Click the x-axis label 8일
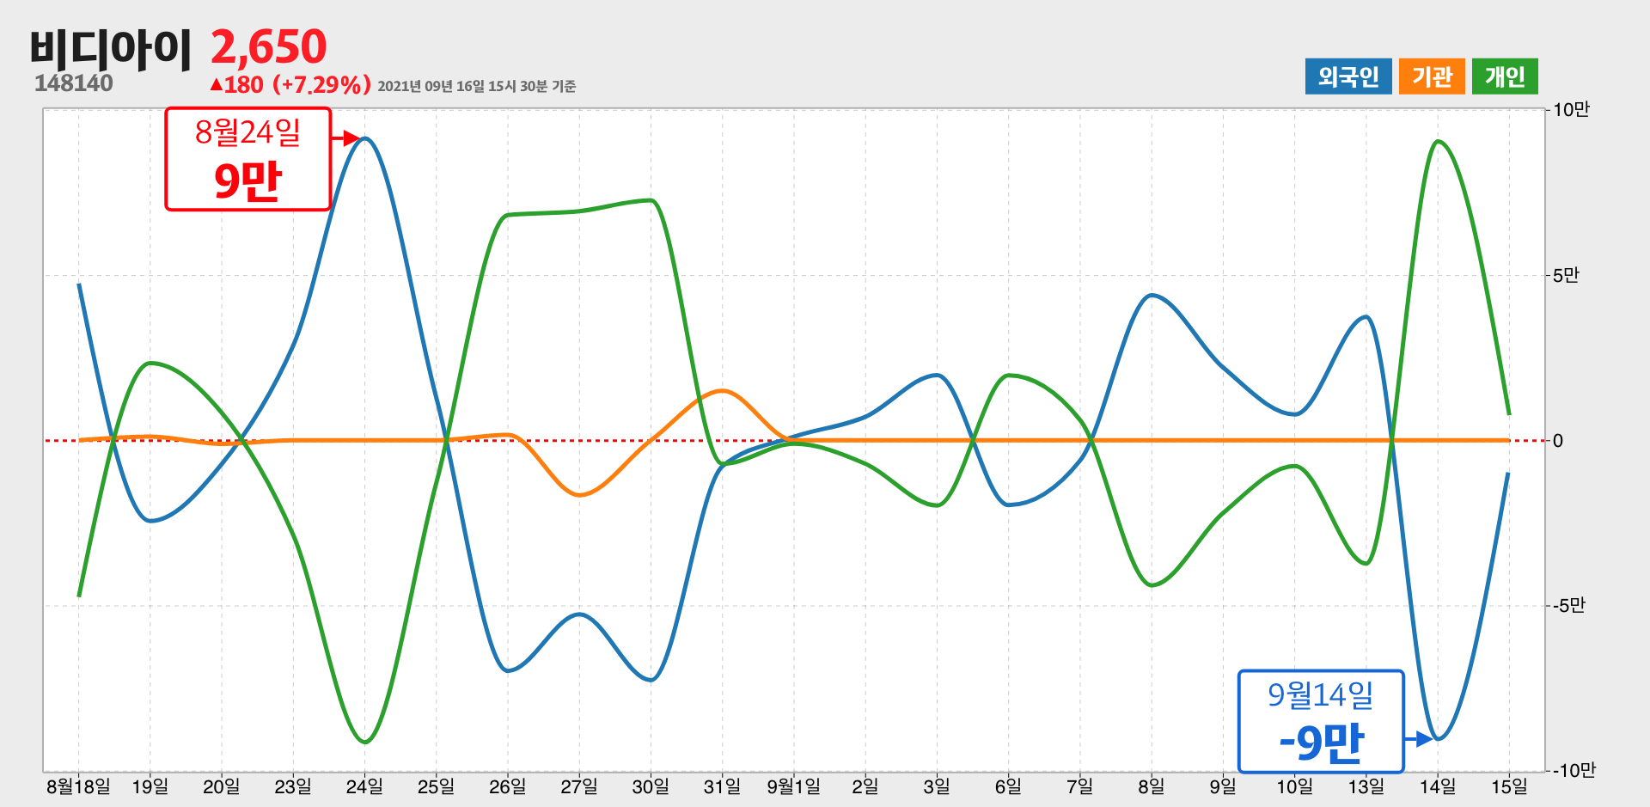This screenshot has height=807, width=1650. (x=1152, y=786)
